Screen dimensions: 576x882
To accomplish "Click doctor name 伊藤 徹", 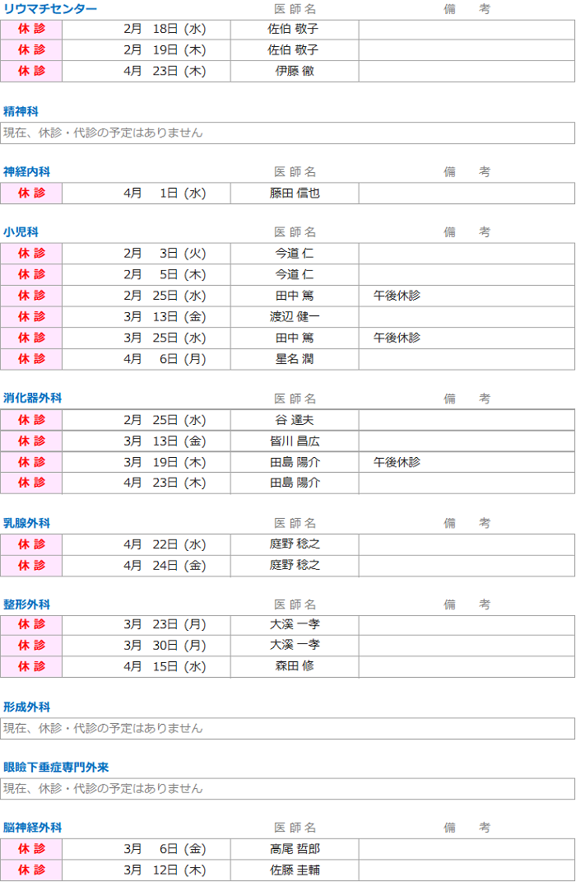I will pos(295,71).
